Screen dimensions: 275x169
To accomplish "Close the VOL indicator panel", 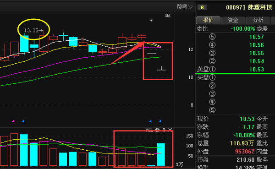I will click(170, 130).
